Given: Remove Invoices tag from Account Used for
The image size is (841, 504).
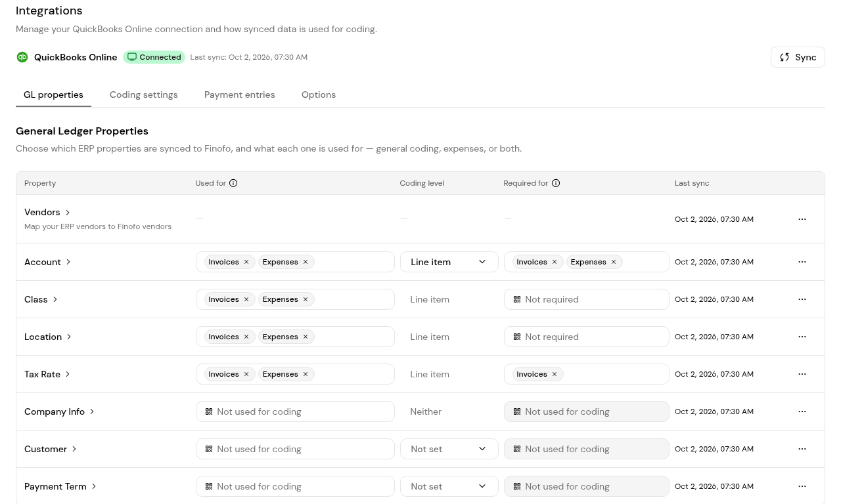Looking at the screenshot, I should [246, 262].
